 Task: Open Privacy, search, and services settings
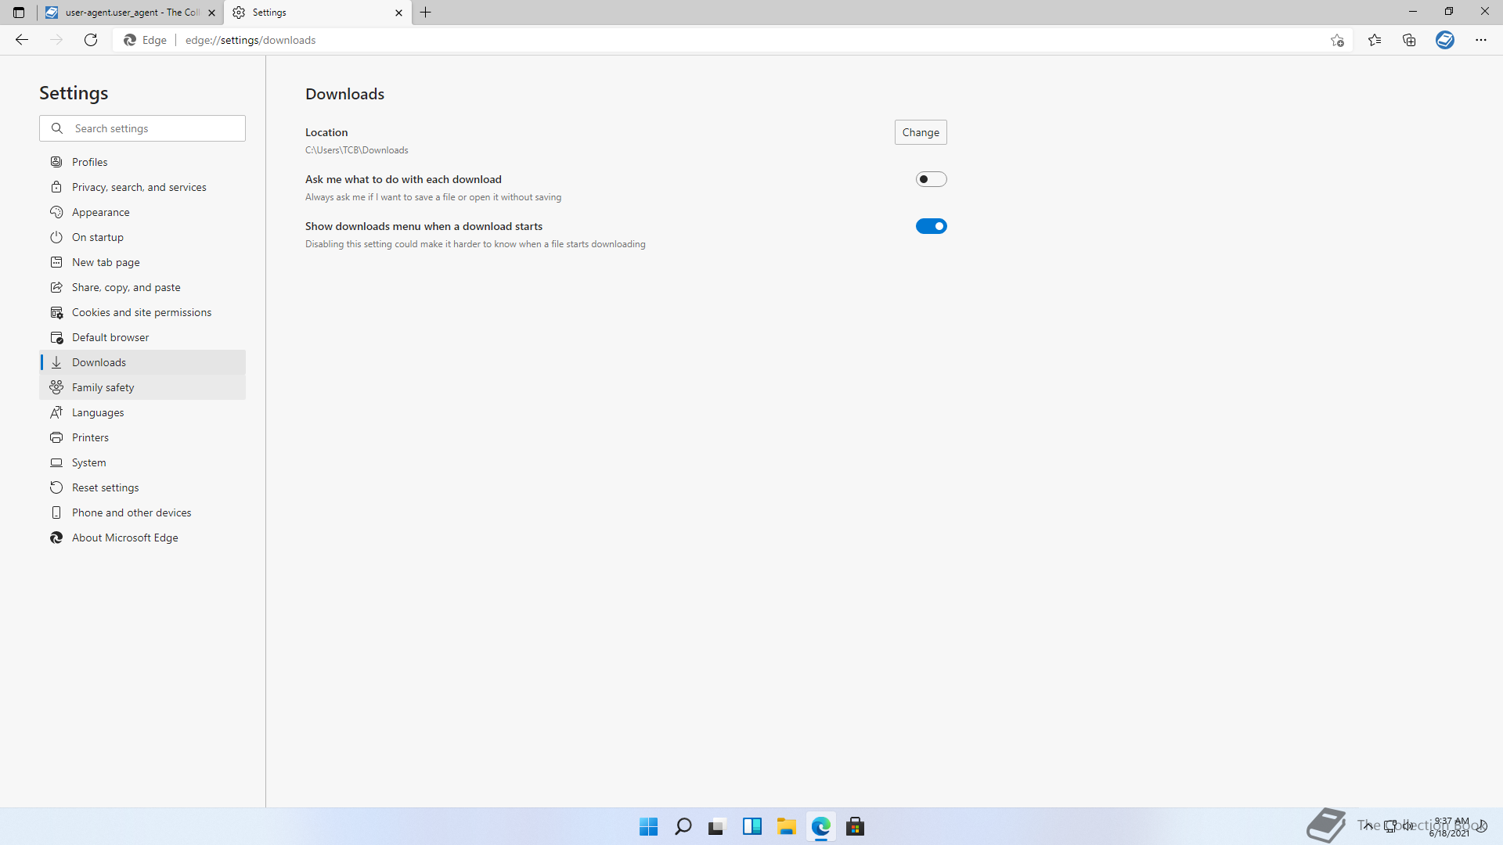click(139, 187)
